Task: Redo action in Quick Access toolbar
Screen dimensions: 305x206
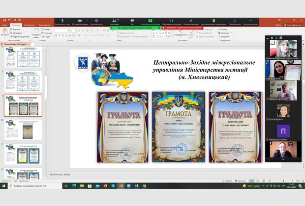Action: point(15,20)
